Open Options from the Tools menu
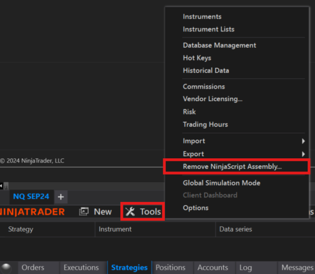This screenshot has width=315, height=274. [195, 208]
